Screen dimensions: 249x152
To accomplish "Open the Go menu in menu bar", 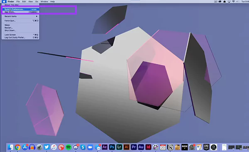I will pyautogui.click(x=37, y=1).
